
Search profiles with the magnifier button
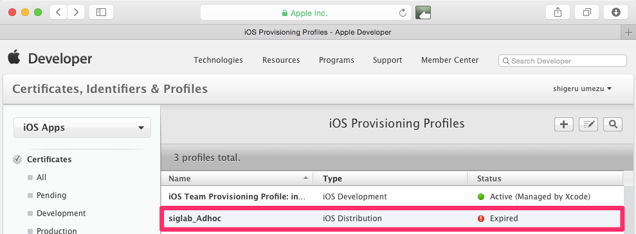tap(613, 124)
